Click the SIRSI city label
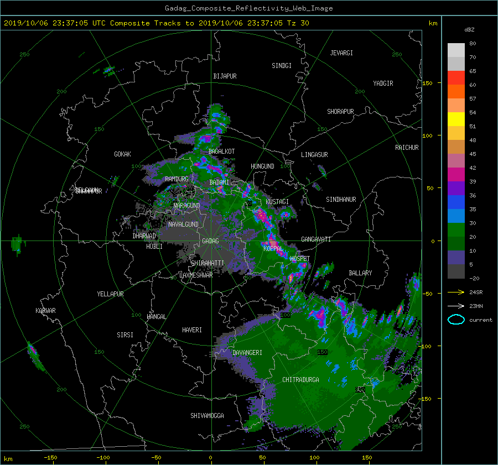 pyautogui.click(x=125, y=335)
